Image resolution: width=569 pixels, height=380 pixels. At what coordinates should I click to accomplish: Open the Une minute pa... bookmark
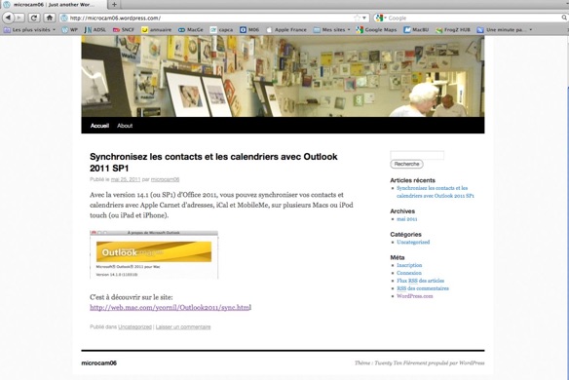click(505, 30)
